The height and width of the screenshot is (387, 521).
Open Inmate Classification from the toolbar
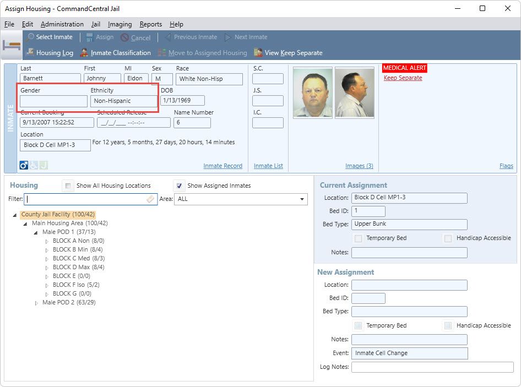pyautogui.click(x=84, y=53)
